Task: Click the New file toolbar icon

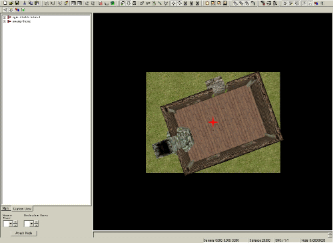Action: (5, 3)
